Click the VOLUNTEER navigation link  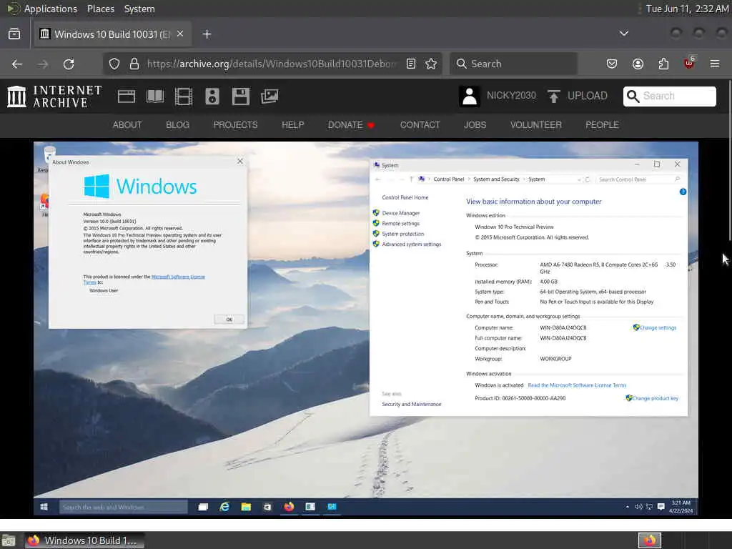coord(536,124)
